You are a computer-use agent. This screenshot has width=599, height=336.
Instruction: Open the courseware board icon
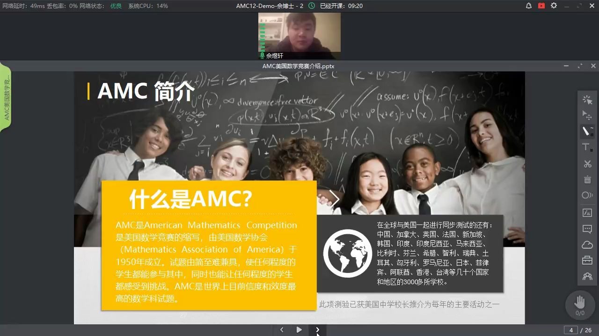click(587, 213)
